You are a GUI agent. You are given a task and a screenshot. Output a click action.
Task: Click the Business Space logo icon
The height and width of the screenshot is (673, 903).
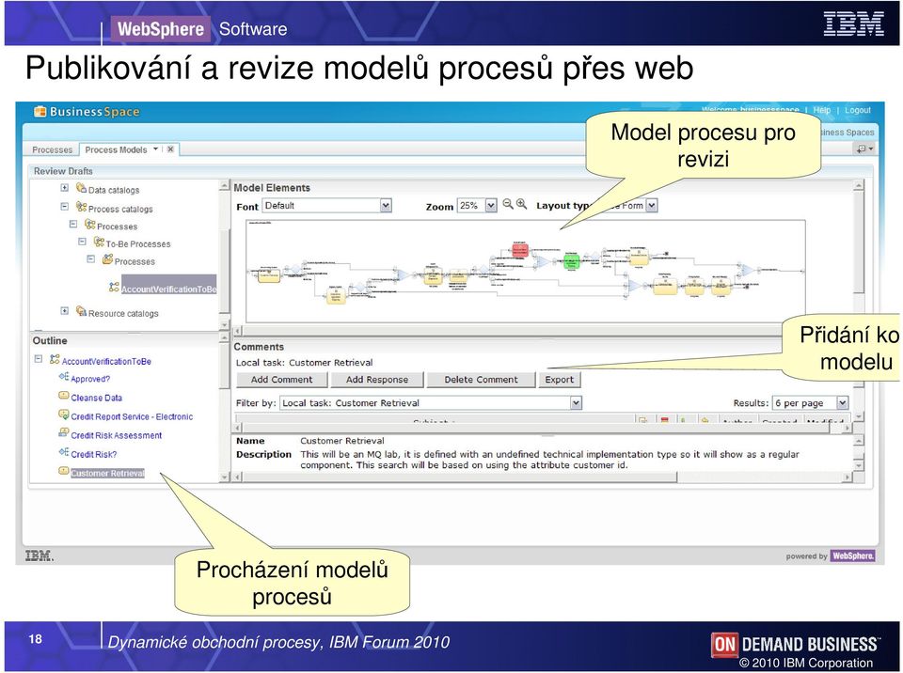click(x=40, y=112)
